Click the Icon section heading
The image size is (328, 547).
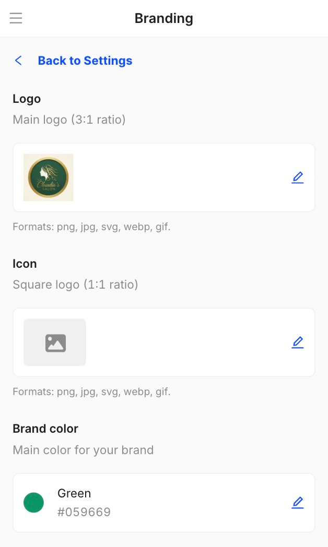25,264
